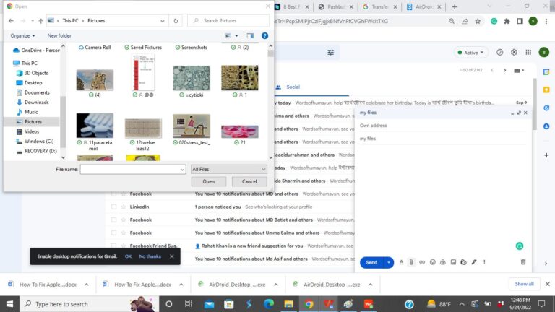Viewport: 555px width, 312px height.
Task: Select Desktop in Open dialog tree
Action: [33, 83]
